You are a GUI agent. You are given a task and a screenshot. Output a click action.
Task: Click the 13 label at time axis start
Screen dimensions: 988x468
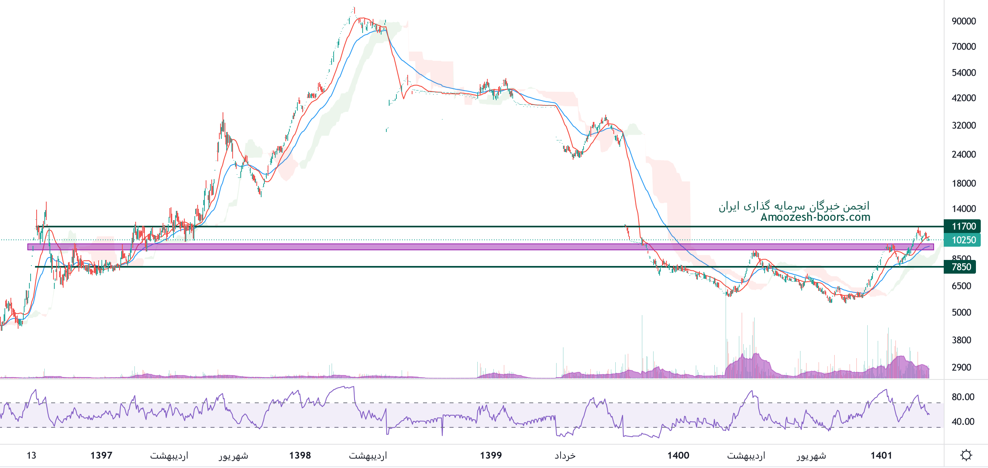(x=31, y=456)
